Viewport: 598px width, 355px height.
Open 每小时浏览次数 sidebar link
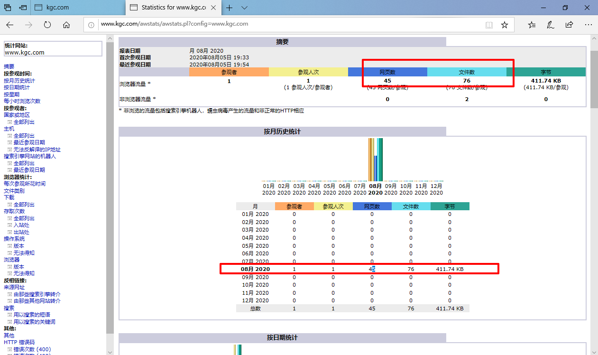point(22,101)
